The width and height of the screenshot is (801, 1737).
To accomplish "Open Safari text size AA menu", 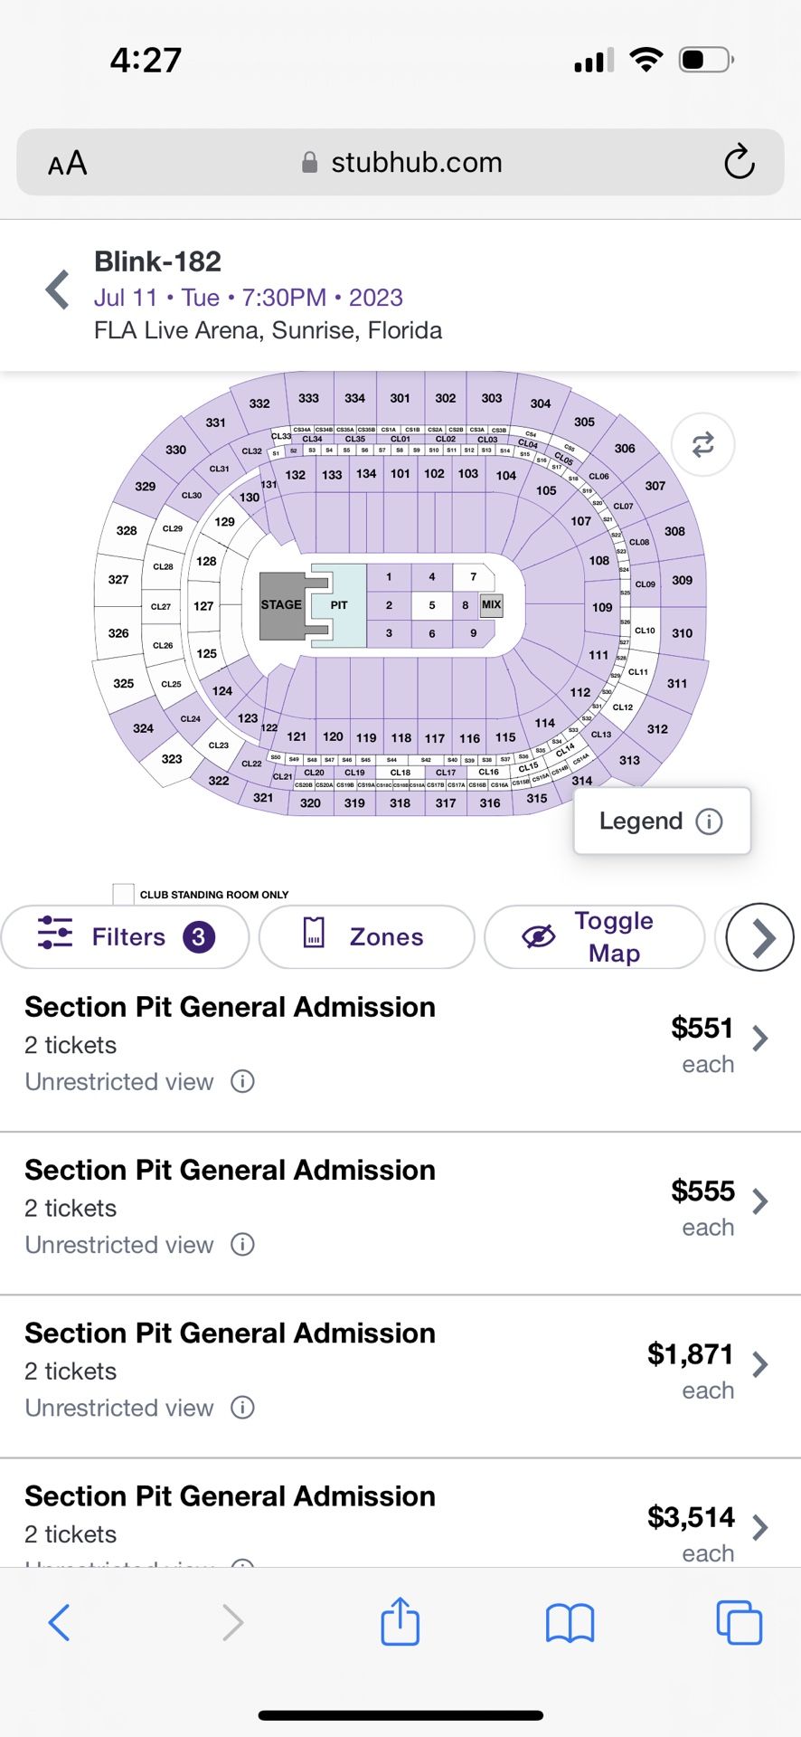I will tap(68, 164).
